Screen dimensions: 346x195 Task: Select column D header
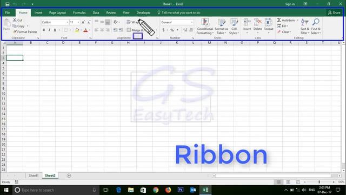tap(63, 43)
